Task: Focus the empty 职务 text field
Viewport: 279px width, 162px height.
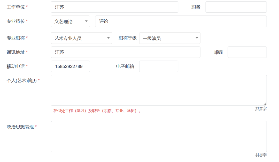Action: pyautogui.click(x=236, y=7)
